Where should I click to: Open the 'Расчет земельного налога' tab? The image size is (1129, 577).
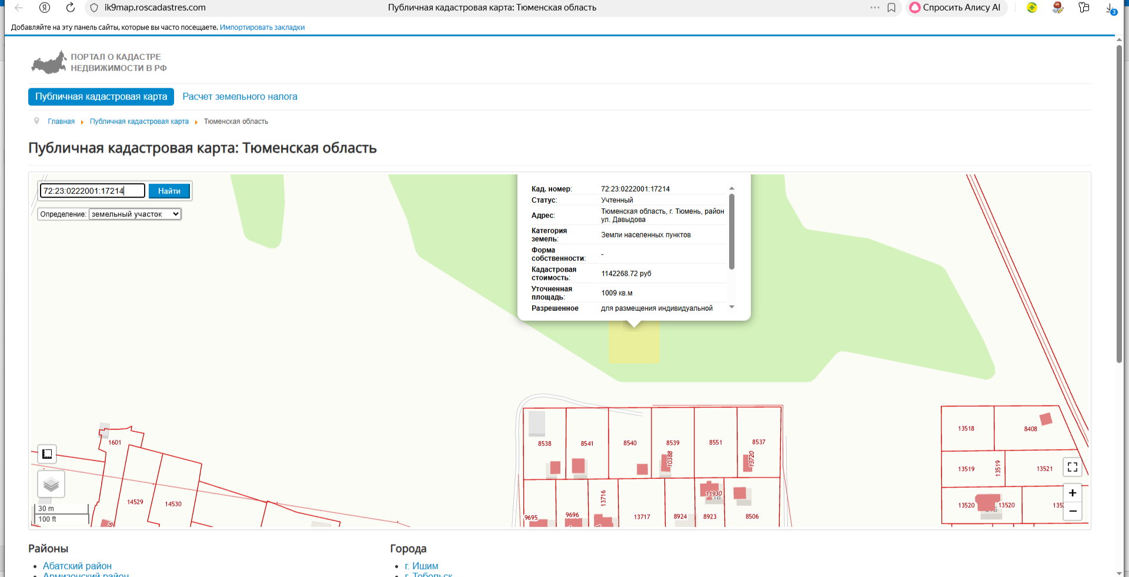[x=240, y=97]
